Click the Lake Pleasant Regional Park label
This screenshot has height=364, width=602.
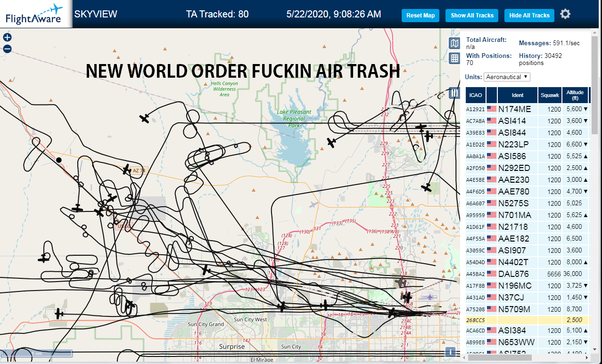(294, 119)
